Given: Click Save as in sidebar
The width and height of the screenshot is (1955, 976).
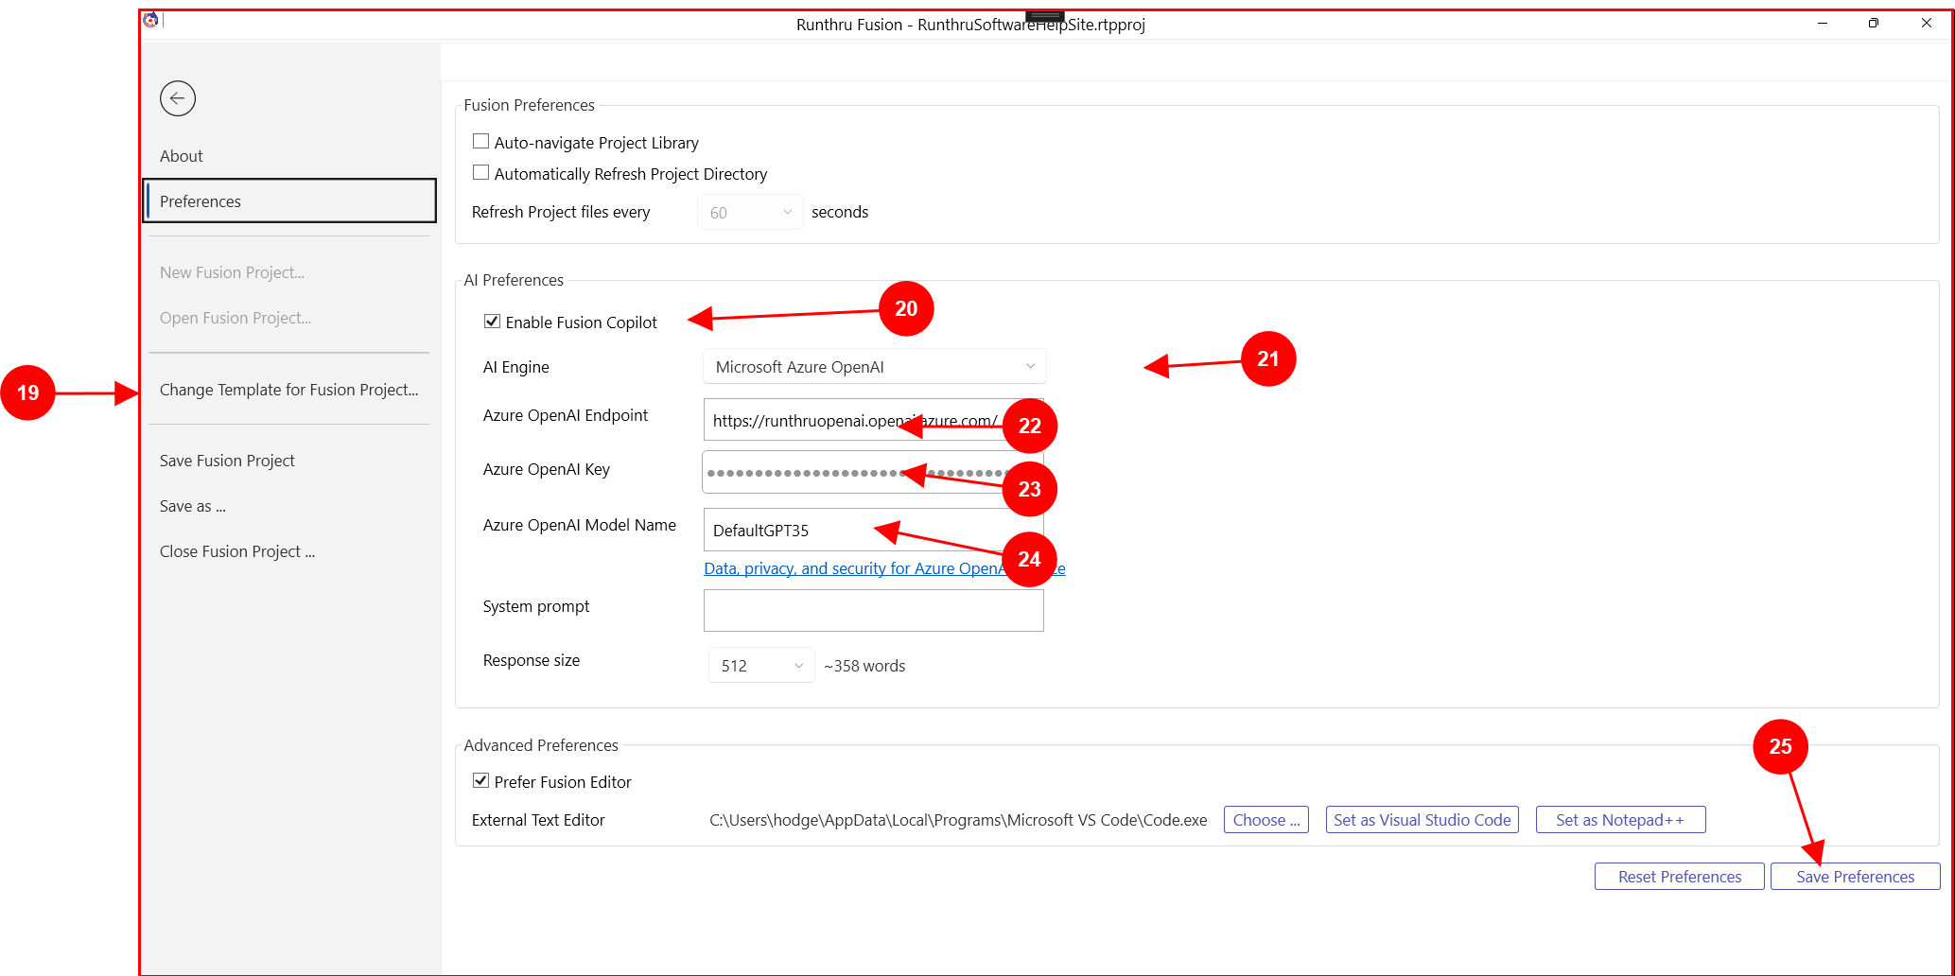Looking at the screenshot, I should [x=193, y=506].
